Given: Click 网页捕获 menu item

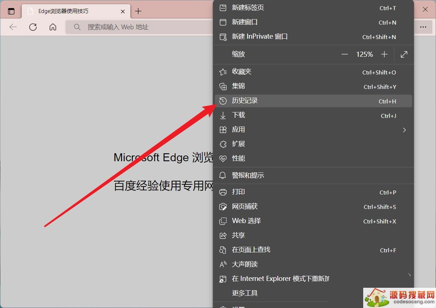Looking at the screenshot, I should 245,206.
